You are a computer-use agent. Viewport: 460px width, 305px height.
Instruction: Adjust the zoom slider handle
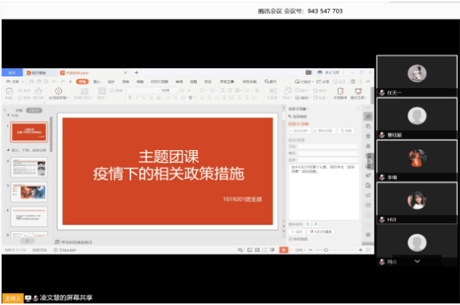coord(326,250)
